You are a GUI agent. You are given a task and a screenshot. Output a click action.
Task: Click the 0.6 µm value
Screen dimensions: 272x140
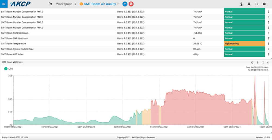tap(197, 49)
